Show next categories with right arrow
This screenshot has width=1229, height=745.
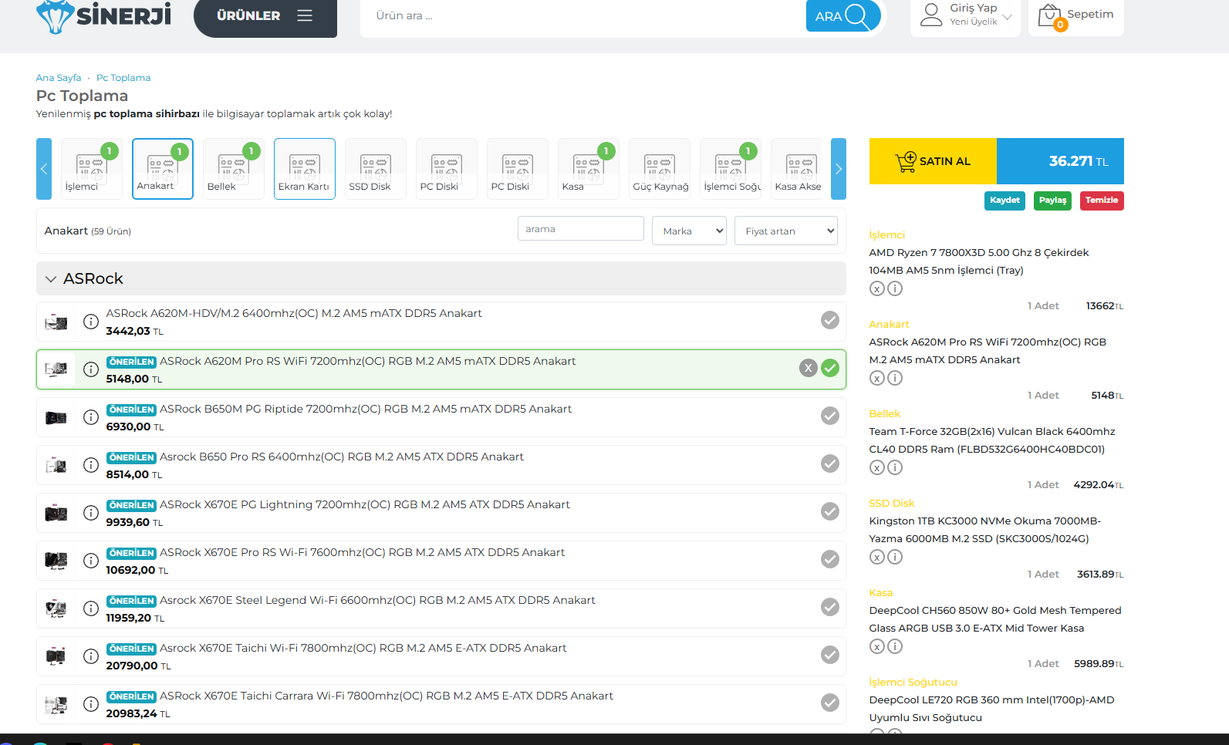coord(839,169)
